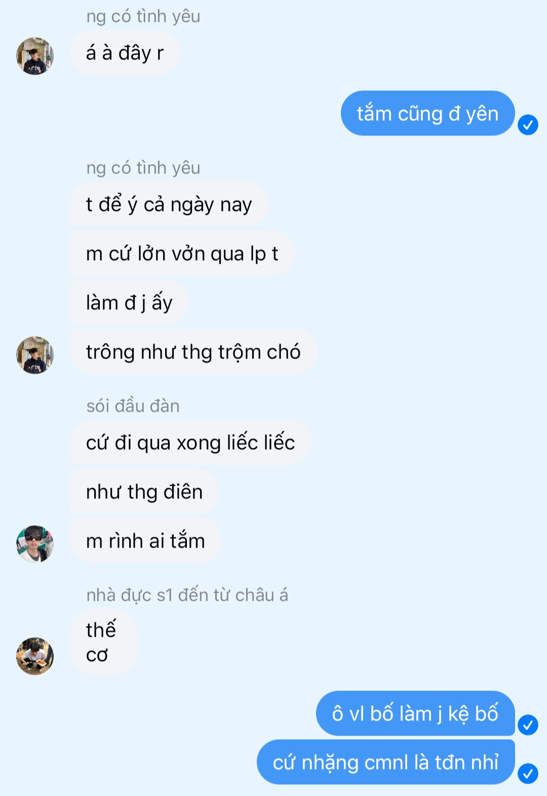Screen dimensions: 547x796
Task: Select the blue "tắm cũng đ yên" bubble
Action: click(428, 113)
